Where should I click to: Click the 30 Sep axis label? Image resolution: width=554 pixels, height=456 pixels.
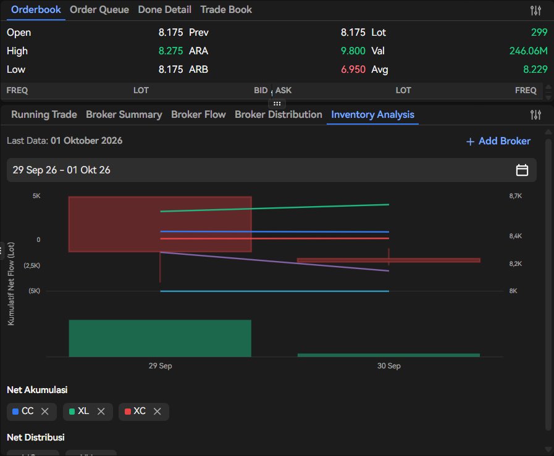388,366
